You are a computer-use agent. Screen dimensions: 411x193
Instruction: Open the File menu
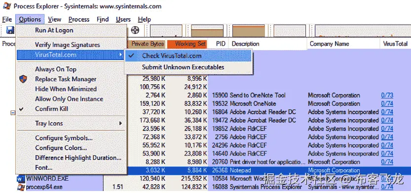(x=7, y=19)
